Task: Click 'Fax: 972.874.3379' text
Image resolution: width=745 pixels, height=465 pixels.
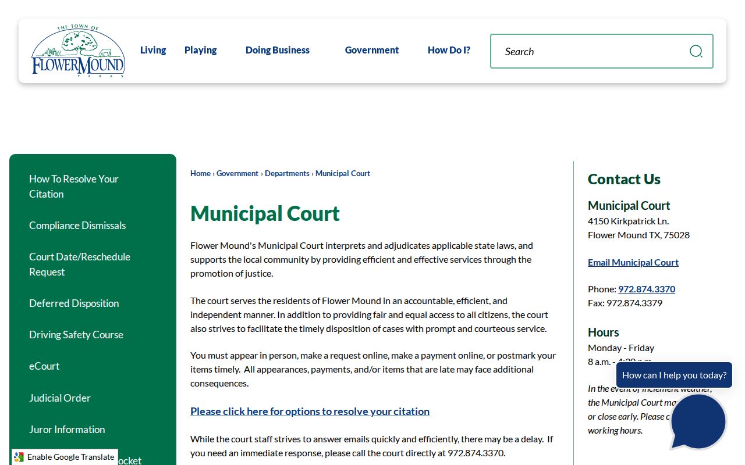Action: tap(625, 303)
